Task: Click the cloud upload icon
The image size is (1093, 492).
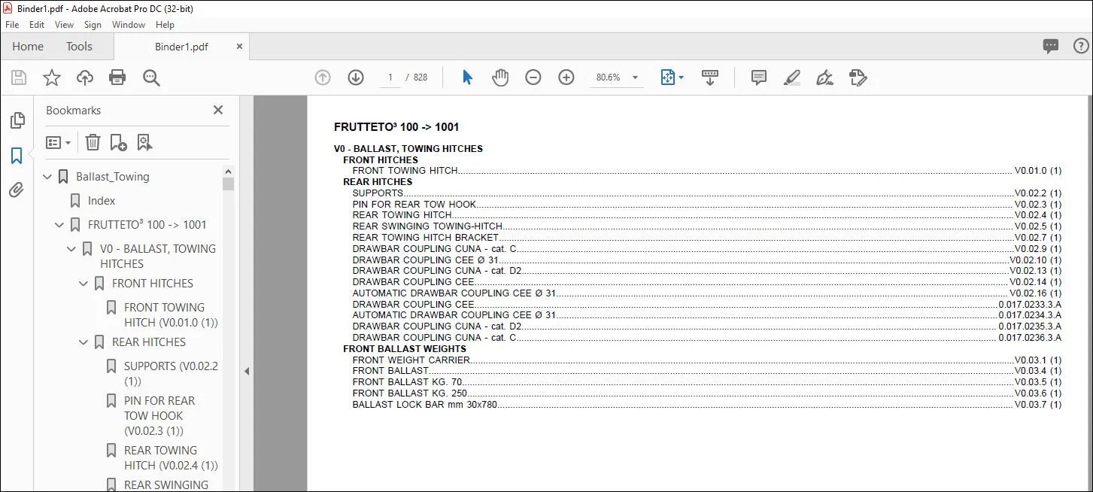Action: [85, 77]
